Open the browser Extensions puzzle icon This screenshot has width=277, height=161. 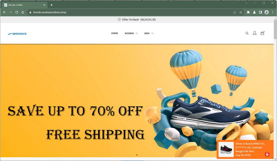[x=248, y=12]
